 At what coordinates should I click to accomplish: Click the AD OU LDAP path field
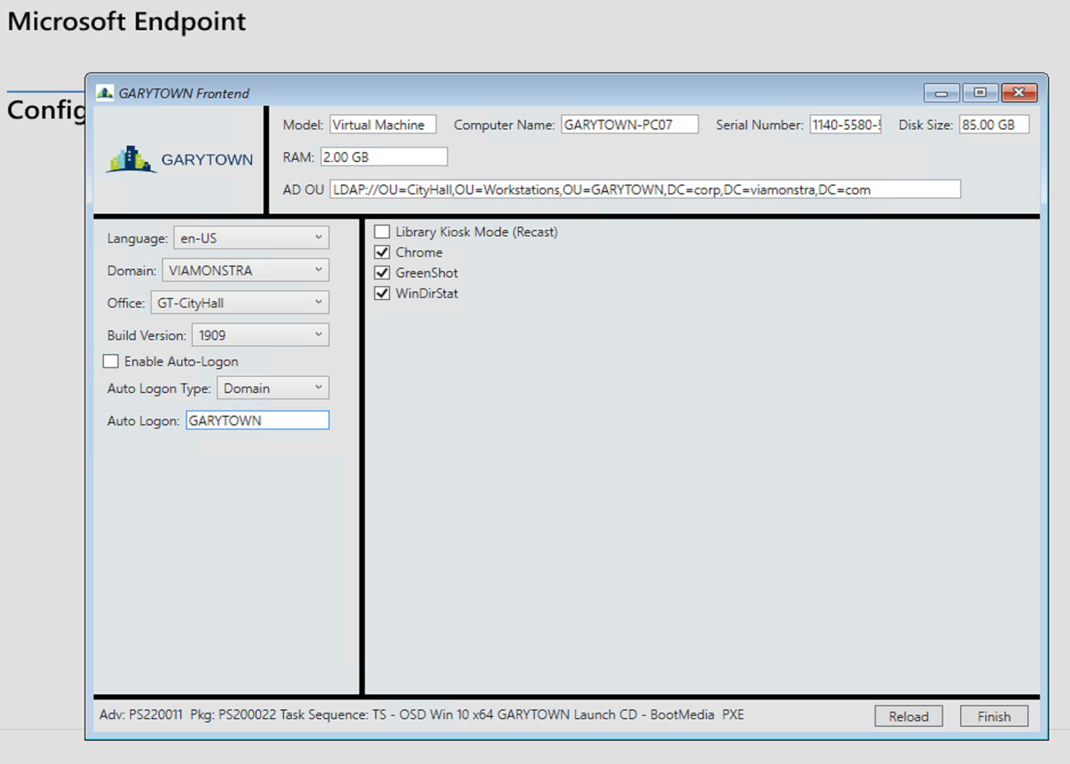644,190
